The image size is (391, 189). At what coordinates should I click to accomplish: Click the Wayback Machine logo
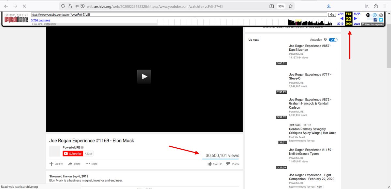click(16, 19)
